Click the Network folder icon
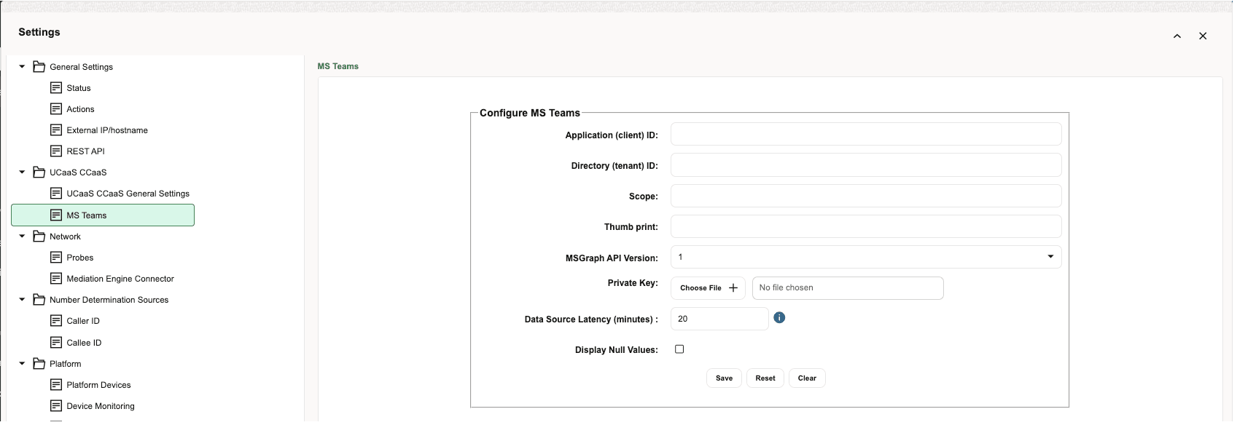Viewport: 1237px width, 433px height. 39,236
